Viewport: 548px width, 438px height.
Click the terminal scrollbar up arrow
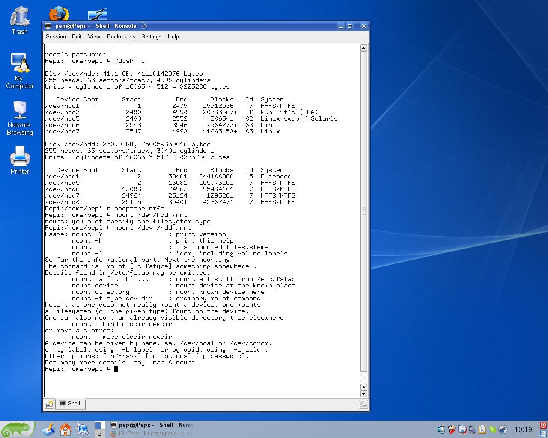tap(363, 48)
